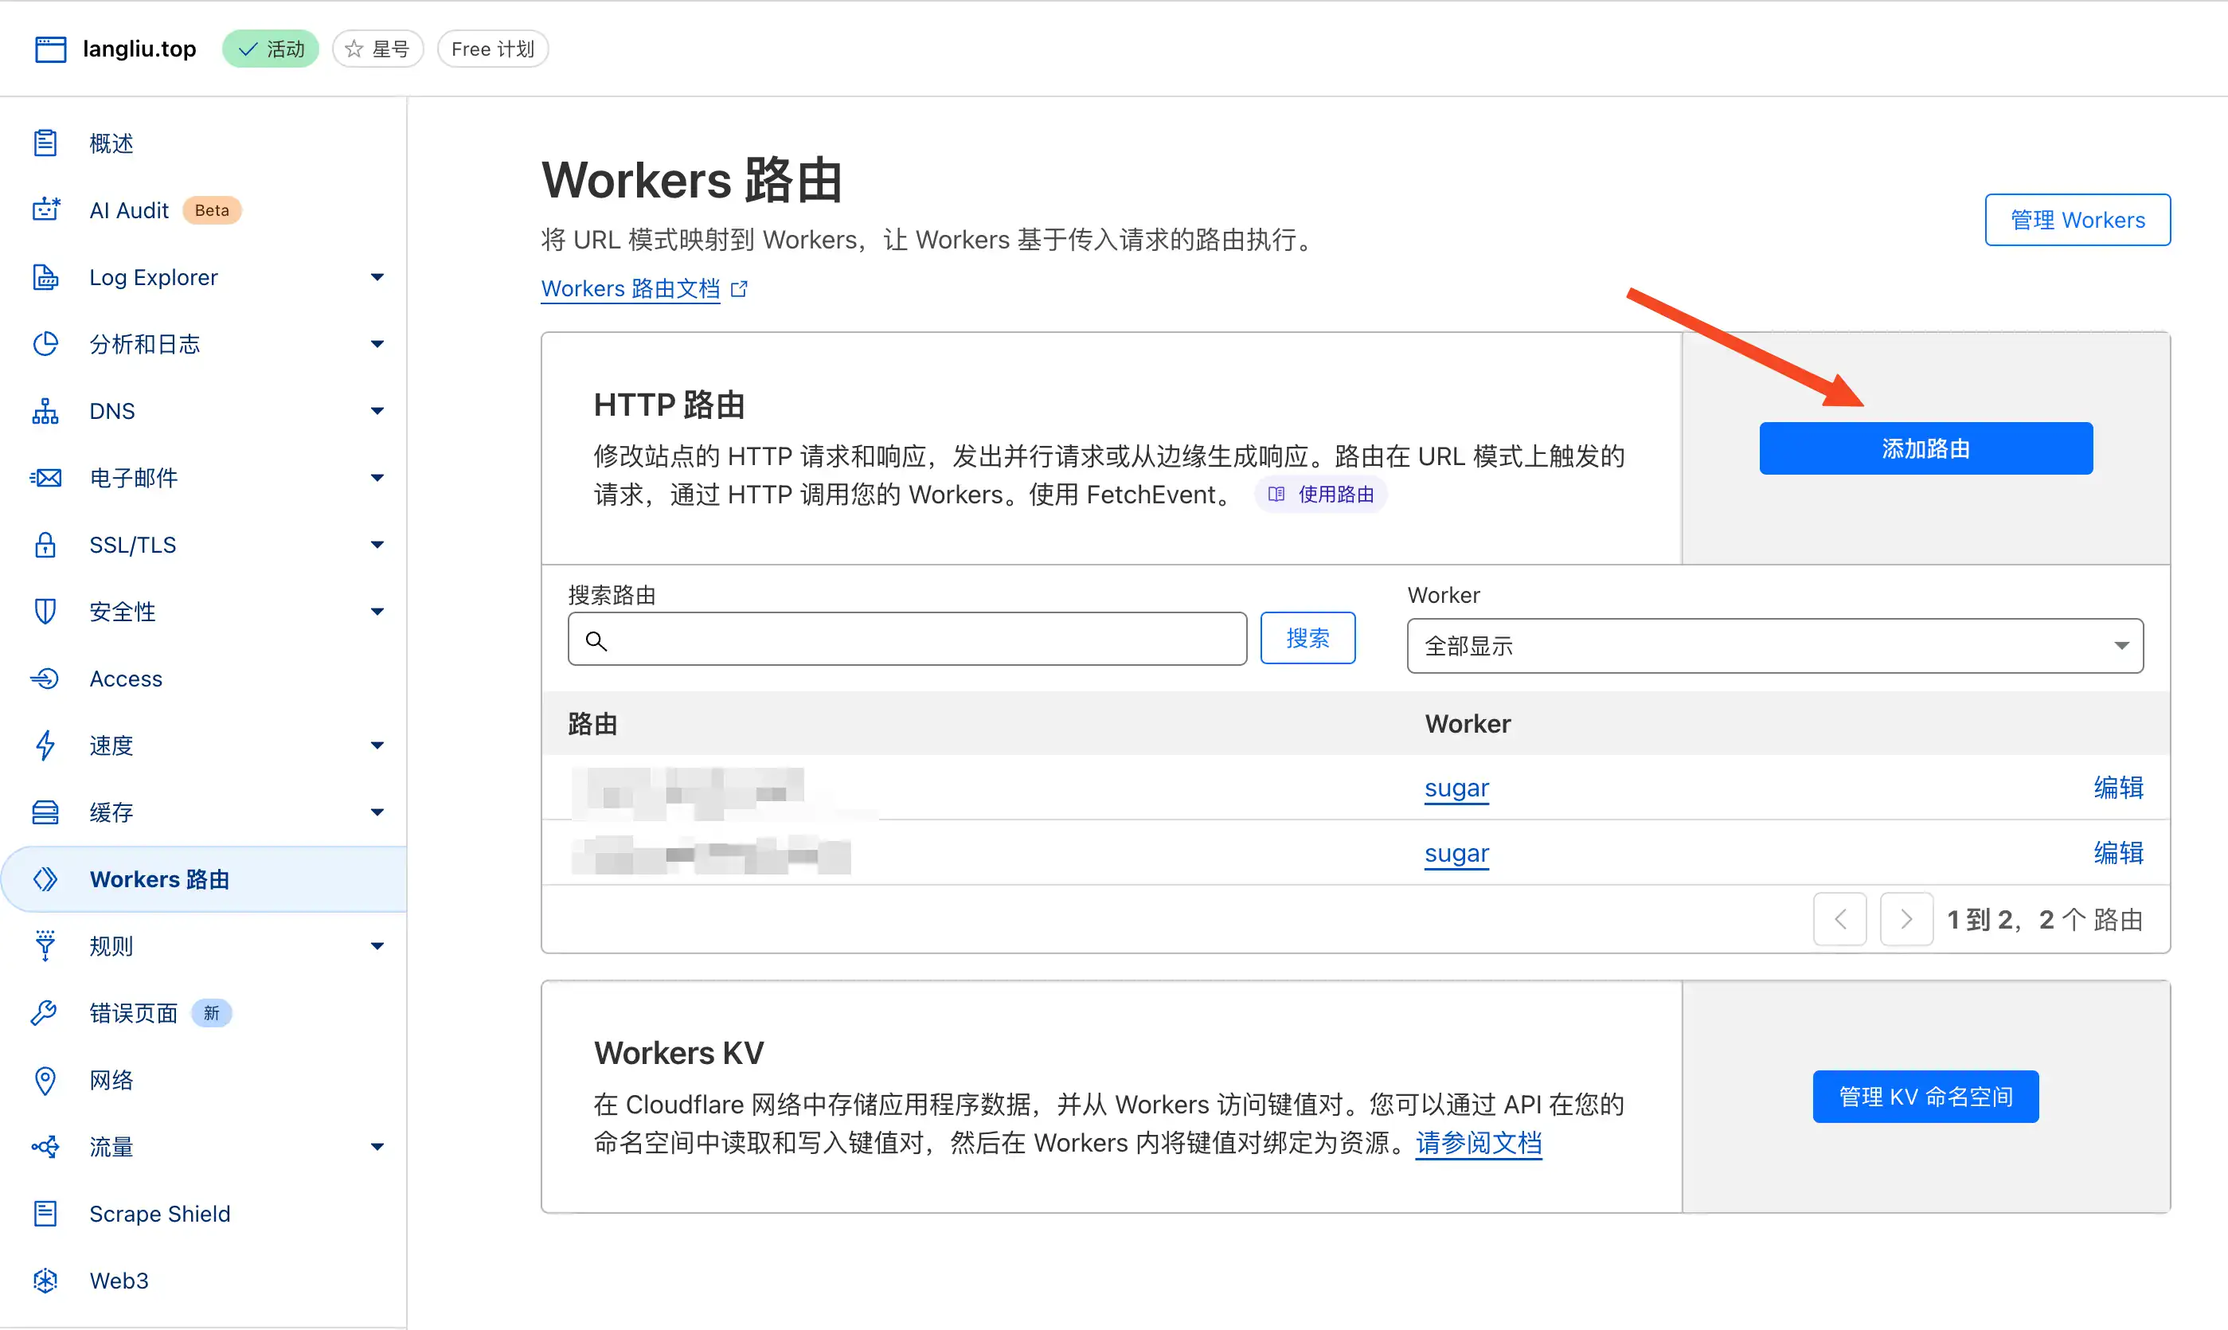2228x1330 pixels.
Task: Open the SSL/TLS padlock icon
Action: (45, 545)
